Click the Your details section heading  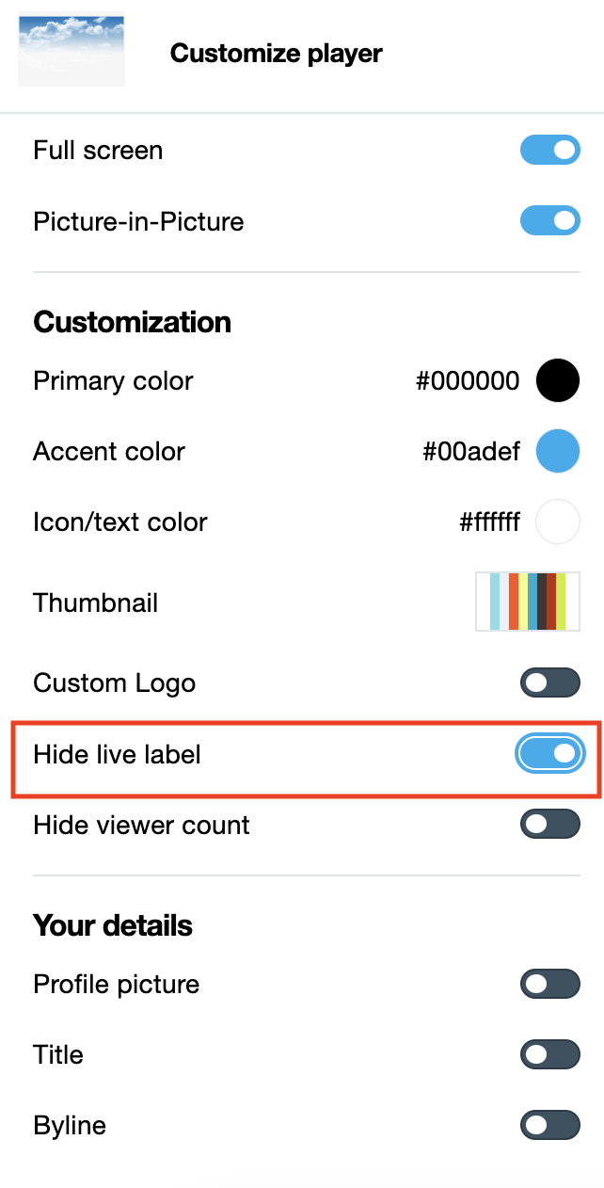click(x=113, y=925)
